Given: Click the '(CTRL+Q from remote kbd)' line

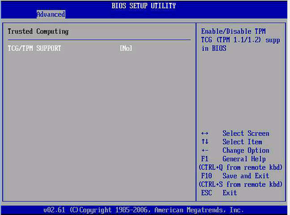Looking at the screenshot, I should 241,168.
